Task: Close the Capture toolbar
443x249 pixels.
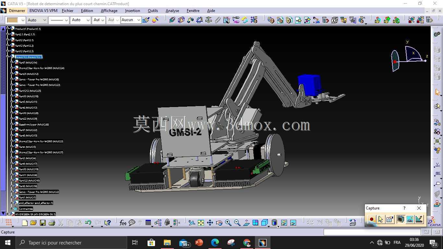Action: tap(419, 208)
